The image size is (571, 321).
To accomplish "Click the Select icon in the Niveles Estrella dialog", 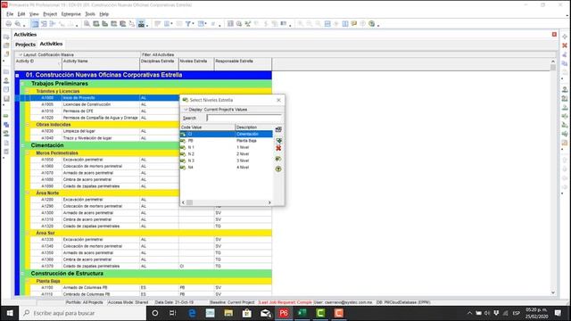I will [278, 129].
